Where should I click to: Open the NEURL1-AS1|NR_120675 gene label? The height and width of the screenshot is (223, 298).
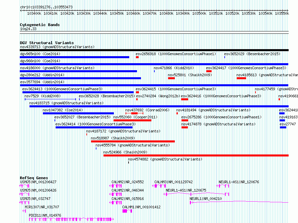pyautogui.click(x=186, y=190)
